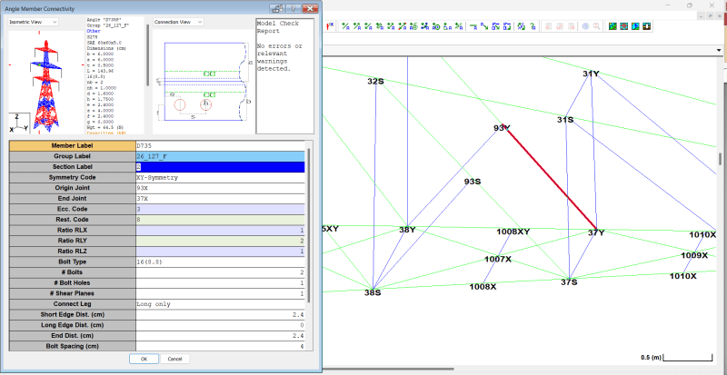Click joint label 31S in the model view
Screen dimensions: 727x375
click(565, 120)
